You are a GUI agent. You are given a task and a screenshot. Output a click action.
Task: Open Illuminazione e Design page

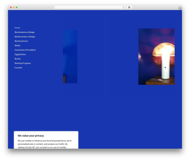[x=25, y=32]
